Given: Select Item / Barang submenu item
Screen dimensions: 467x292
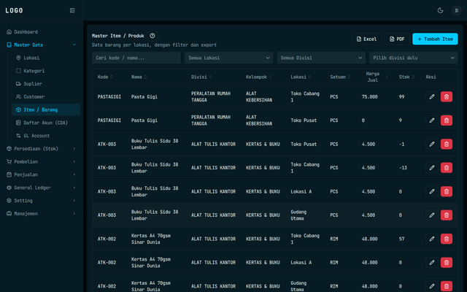Looking at the screenshot, I should [x=46, y=109].
